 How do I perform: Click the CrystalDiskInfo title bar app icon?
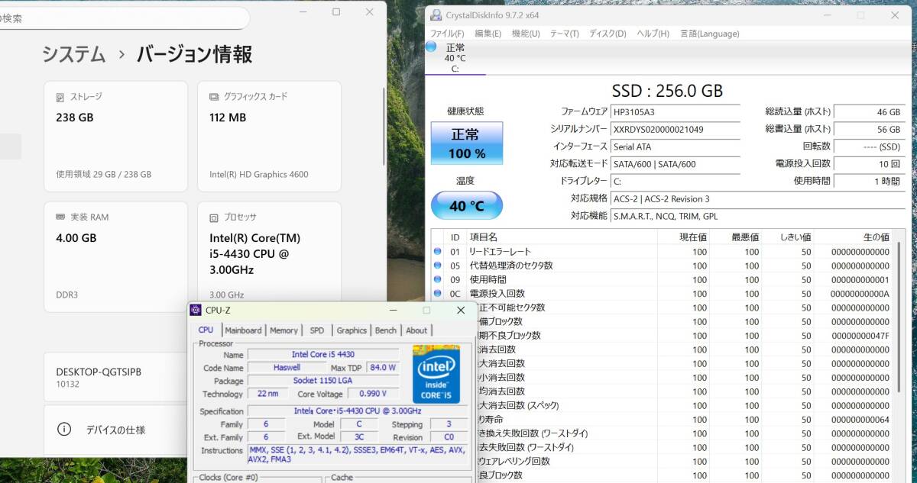pyautogui.click(x=436, y=15)
